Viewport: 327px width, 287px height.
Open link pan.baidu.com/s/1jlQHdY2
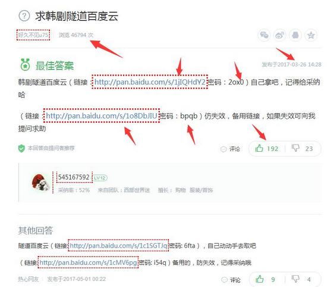point(150,82)
